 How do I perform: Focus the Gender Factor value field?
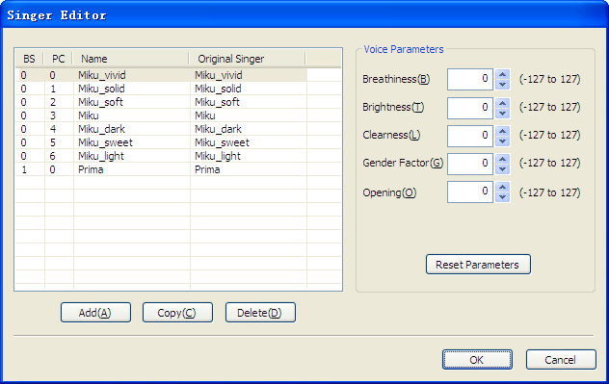click(470, 164)
